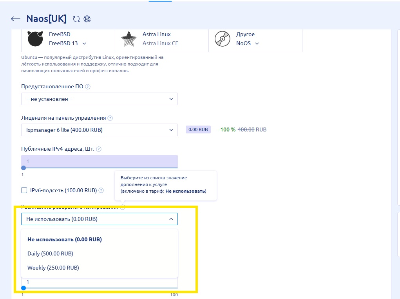The image size is (400, 299).
Task: Select the FreeBSD operating system logo
Action: pos(35,39)
